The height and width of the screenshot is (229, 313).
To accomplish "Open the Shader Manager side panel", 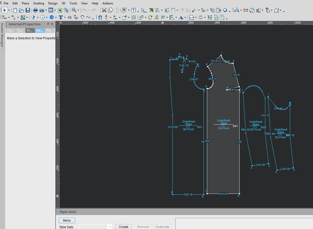I will 2,35.
